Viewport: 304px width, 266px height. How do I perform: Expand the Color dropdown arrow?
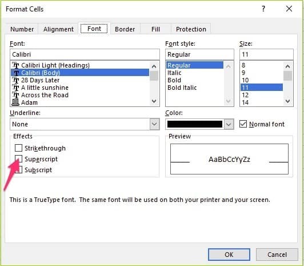pyautogui.click(x=229, y=124)
